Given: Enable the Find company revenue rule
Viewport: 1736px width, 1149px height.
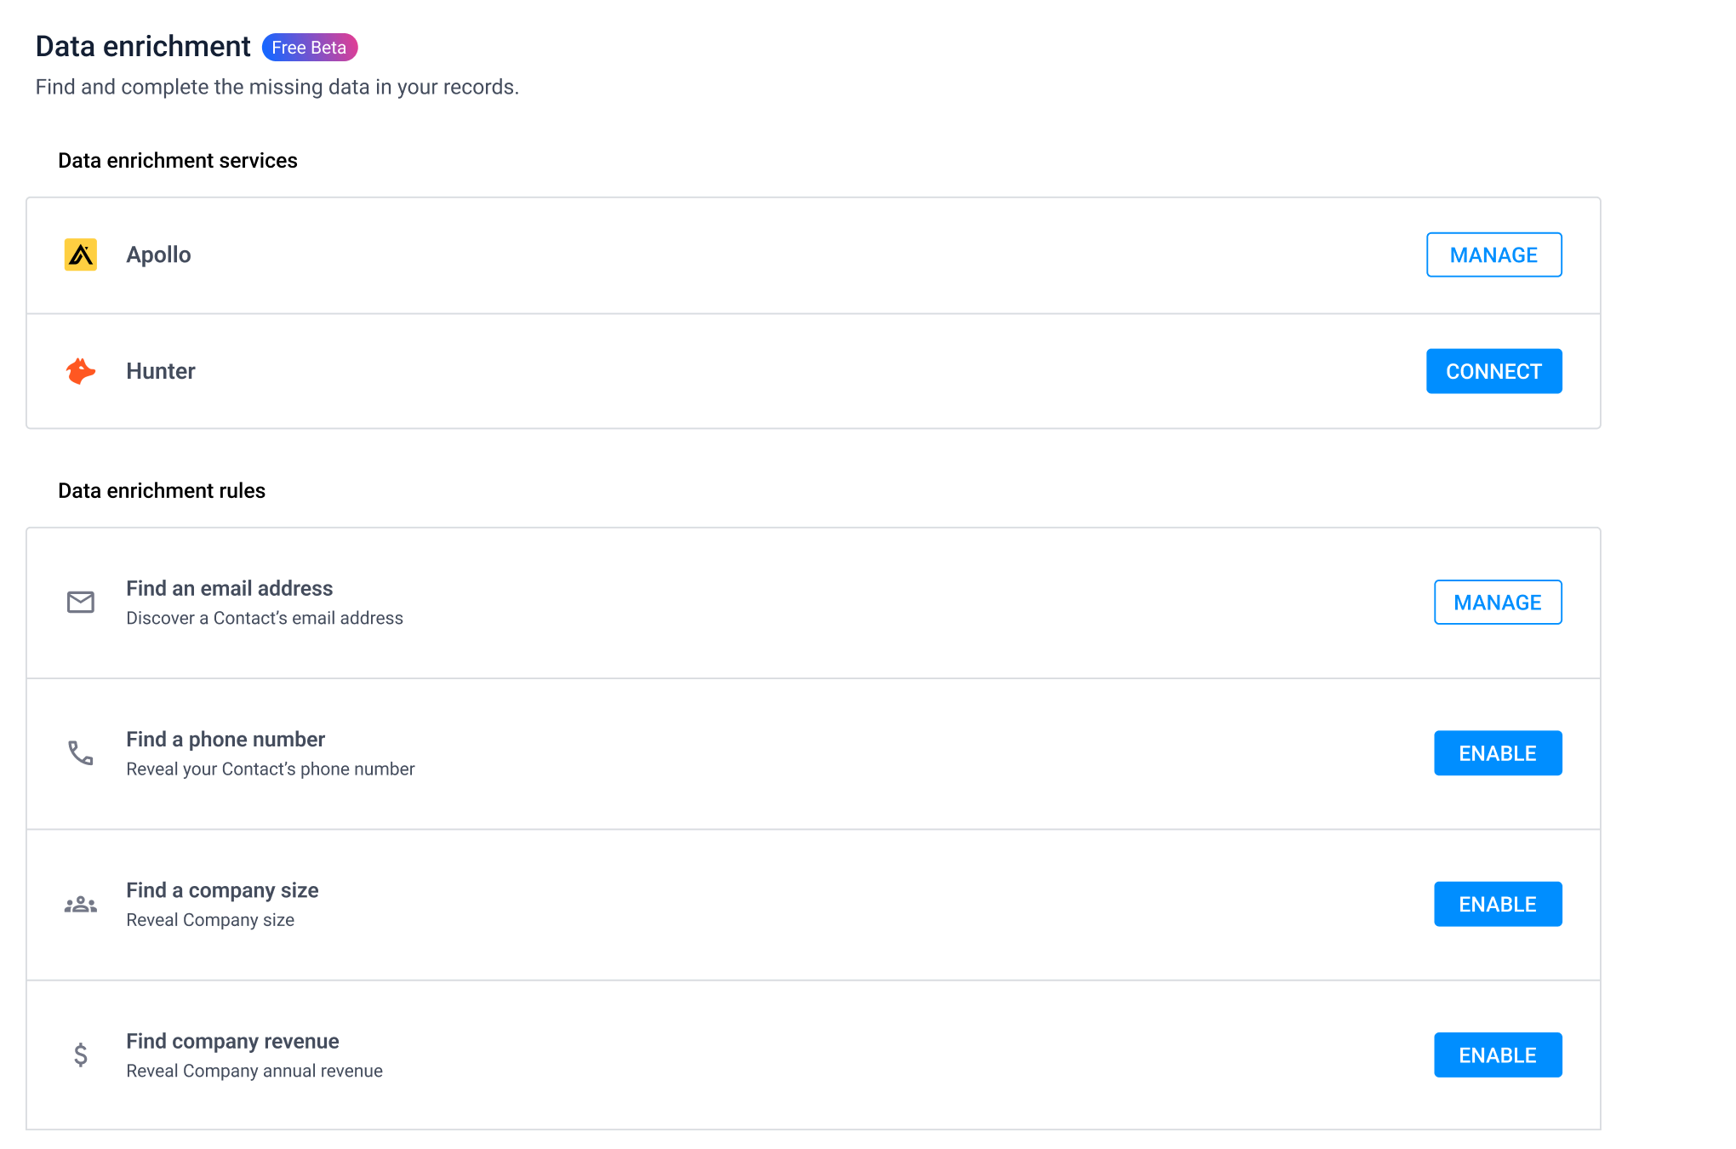Looking at the screenshot, I should 1498,1055.
